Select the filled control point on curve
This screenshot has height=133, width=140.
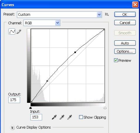pos(75,52)
